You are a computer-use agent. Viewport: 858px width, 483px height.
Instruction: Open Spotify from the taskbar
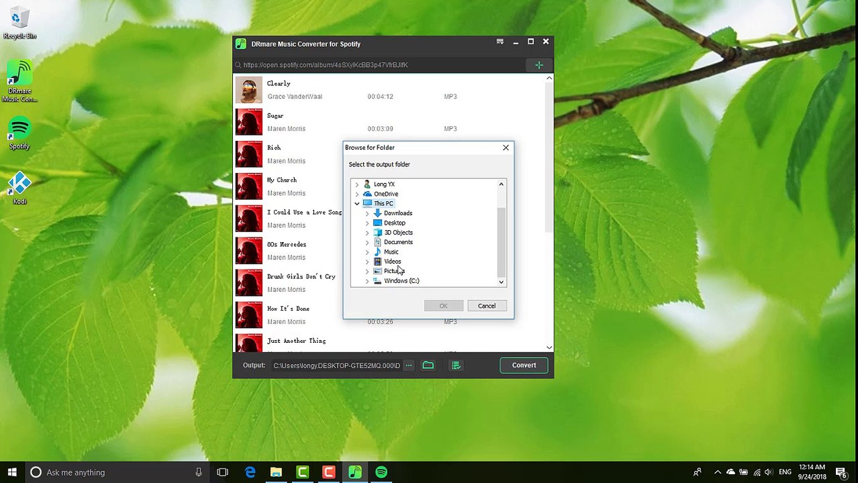point(381,472)
